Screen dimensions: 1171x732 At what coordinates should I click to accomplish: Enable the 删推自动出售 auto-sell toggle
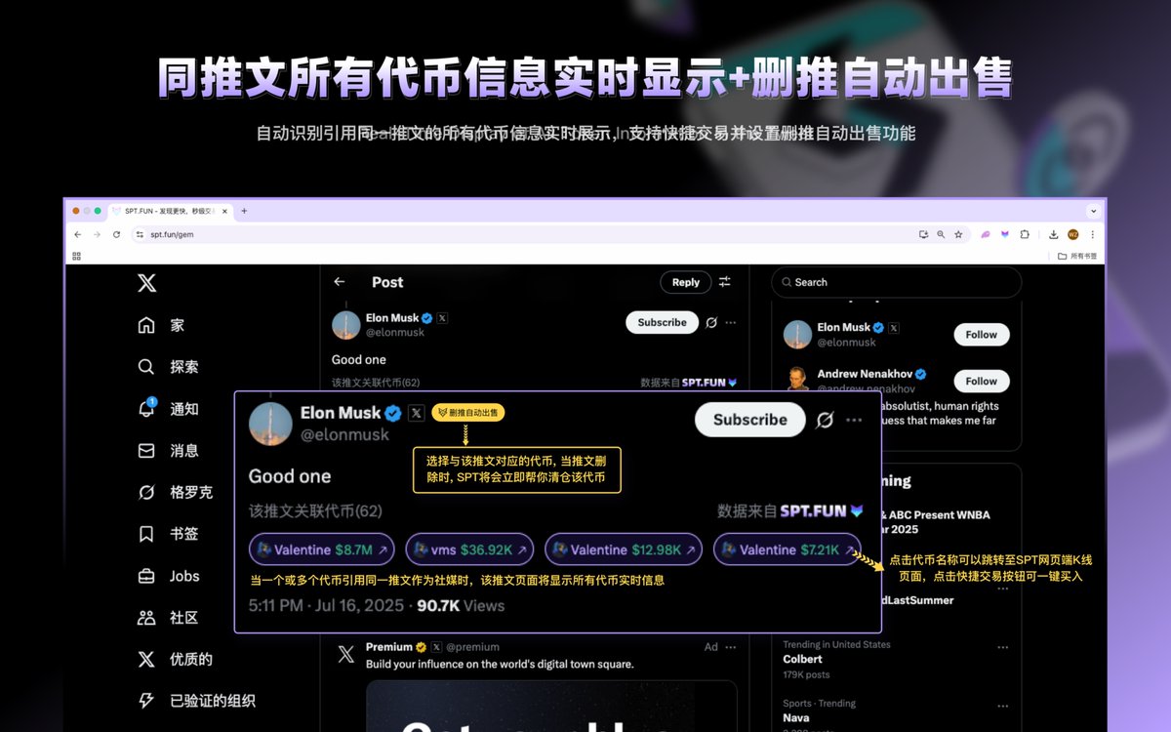click(466, 413)
